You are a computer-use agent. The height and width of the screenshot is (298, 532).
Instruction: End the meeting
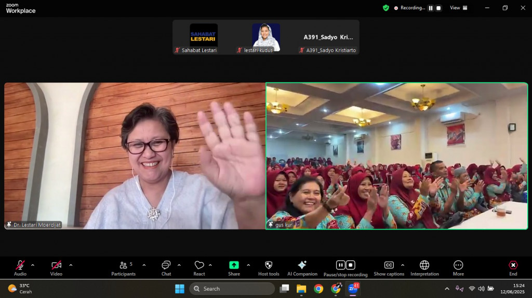513,267
